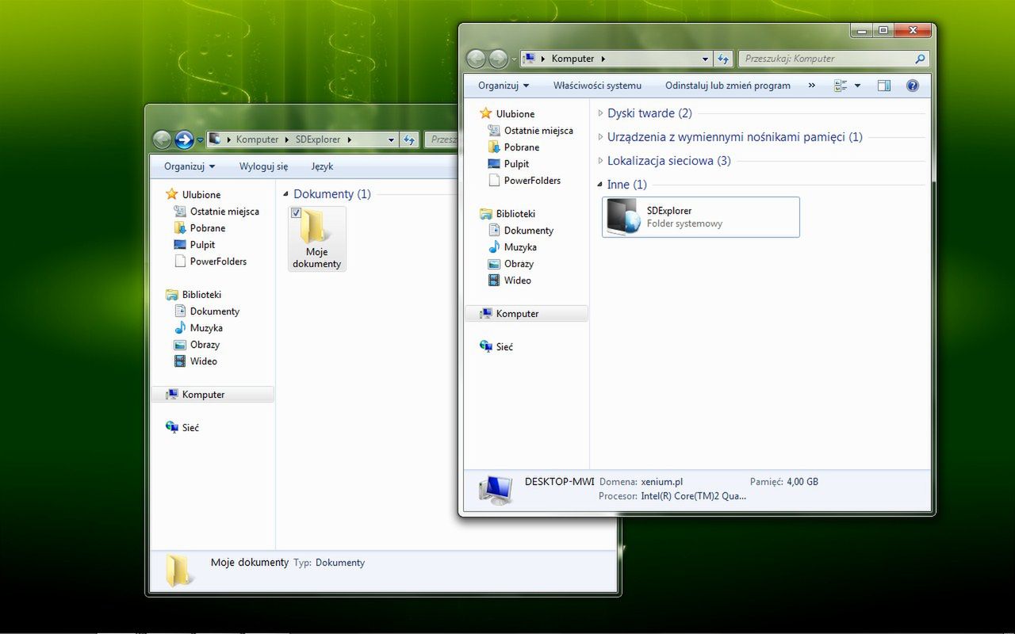Click Wyloguj się in SDExplorer window

(263, 166)
